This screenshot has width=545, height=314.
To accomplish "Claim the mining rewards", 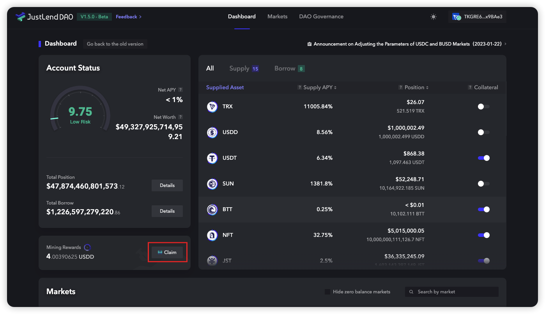I will click(x=167, y=252).
